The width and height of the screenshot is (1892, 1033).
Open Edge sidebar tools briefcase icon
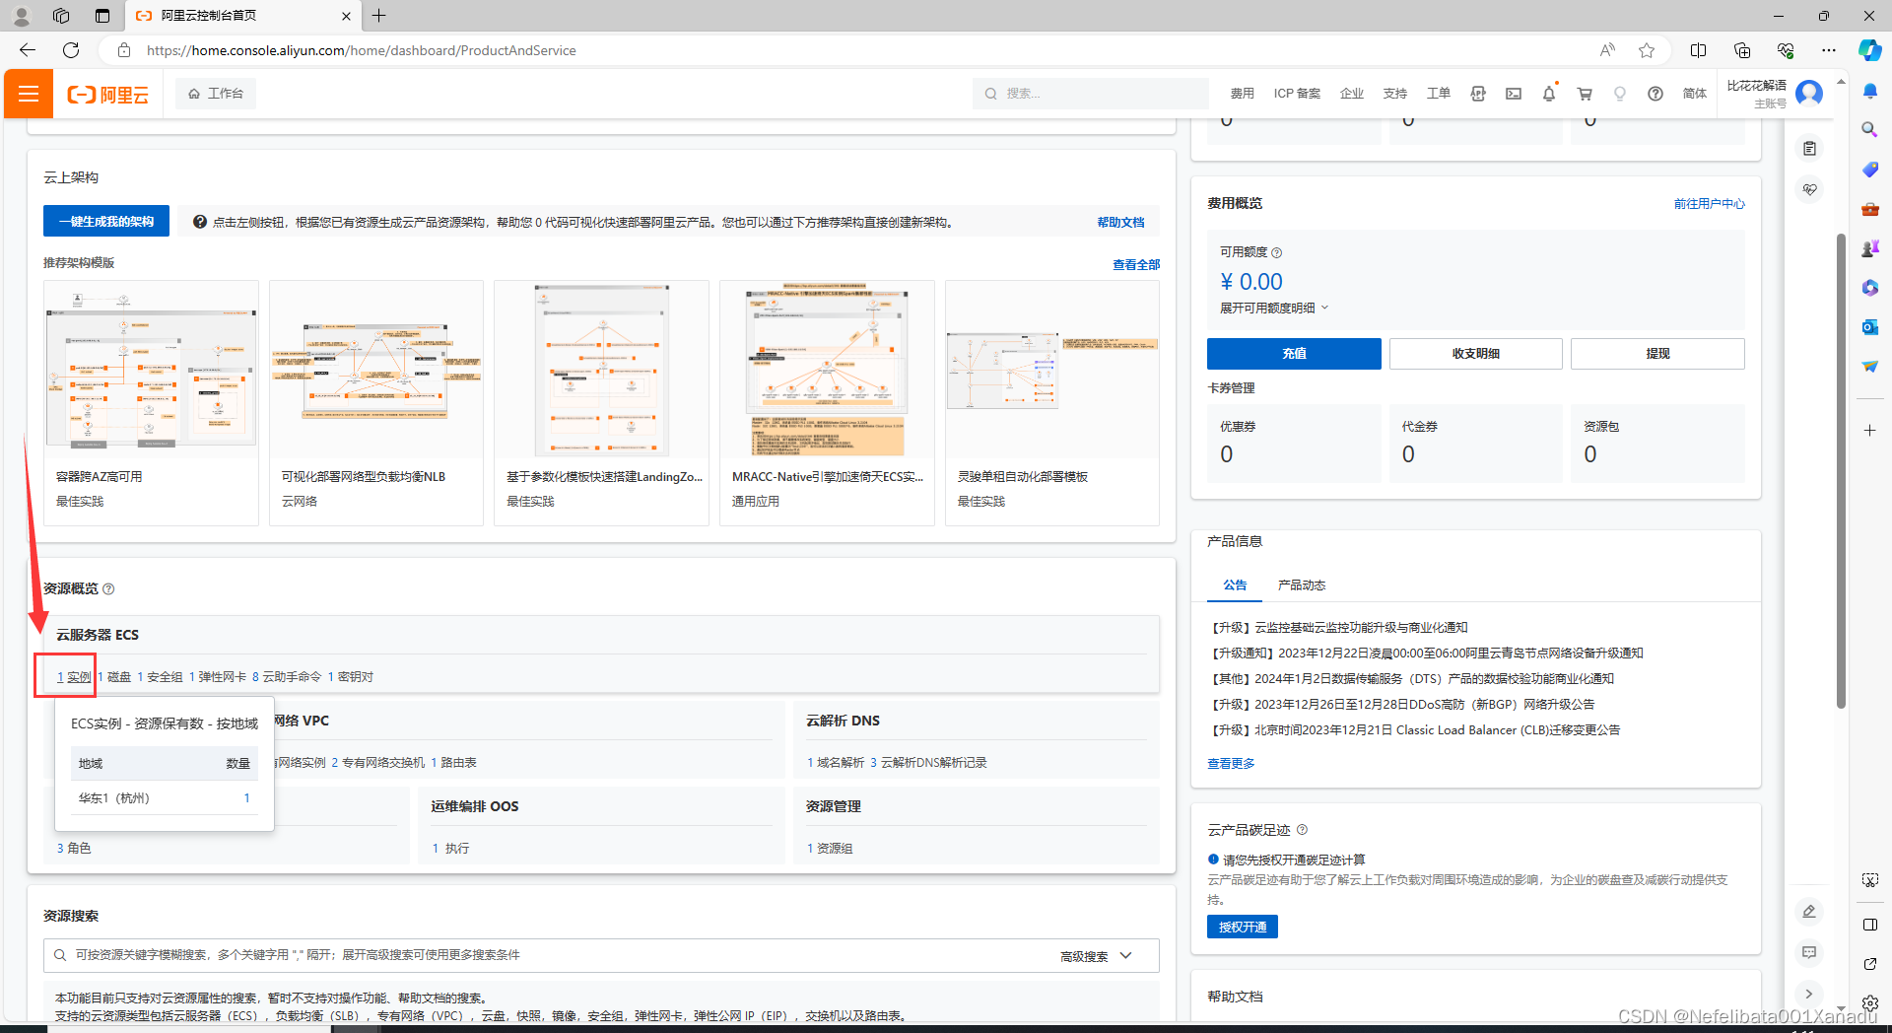(1870, 208)
